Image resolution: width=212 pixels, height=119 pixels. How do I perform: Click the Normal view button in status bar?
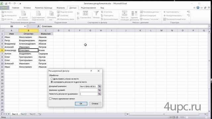coord(171,117)
